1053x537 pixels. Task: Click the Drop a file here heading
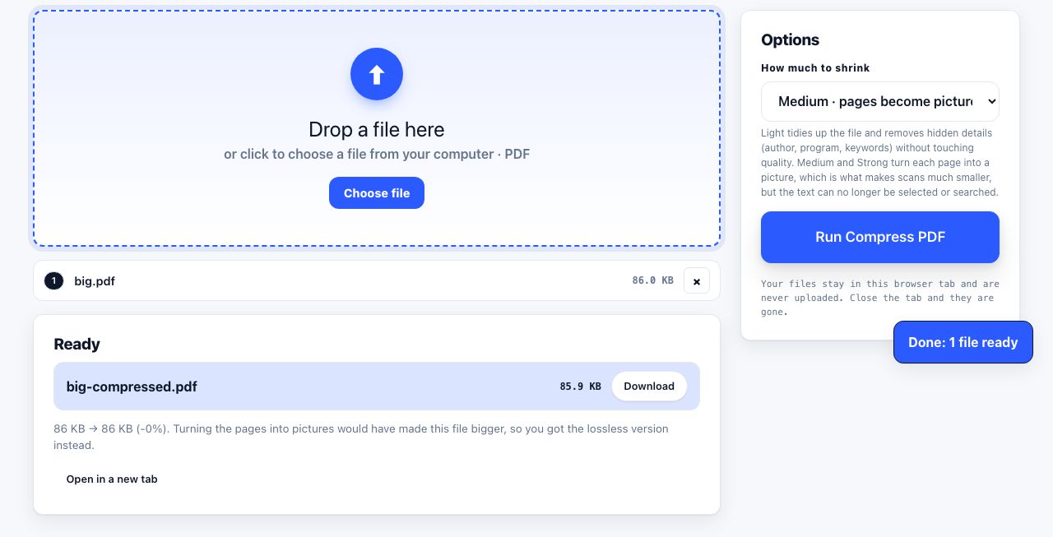coord(377,129)
